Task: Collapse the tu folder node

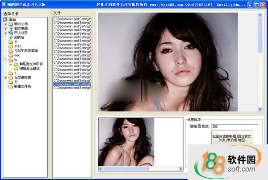Action: [5, 59]
